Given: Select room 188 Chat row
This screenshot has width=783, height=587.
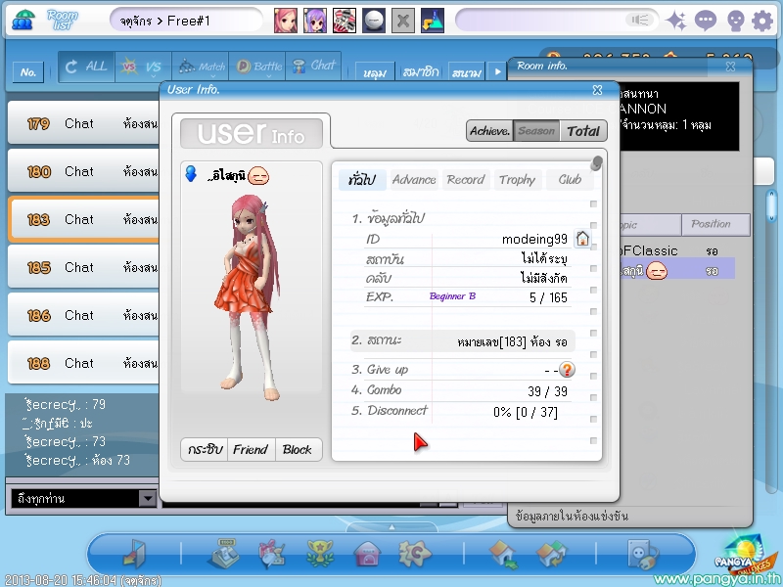Looking at the screenshot, I should click(x=83, y=363).
